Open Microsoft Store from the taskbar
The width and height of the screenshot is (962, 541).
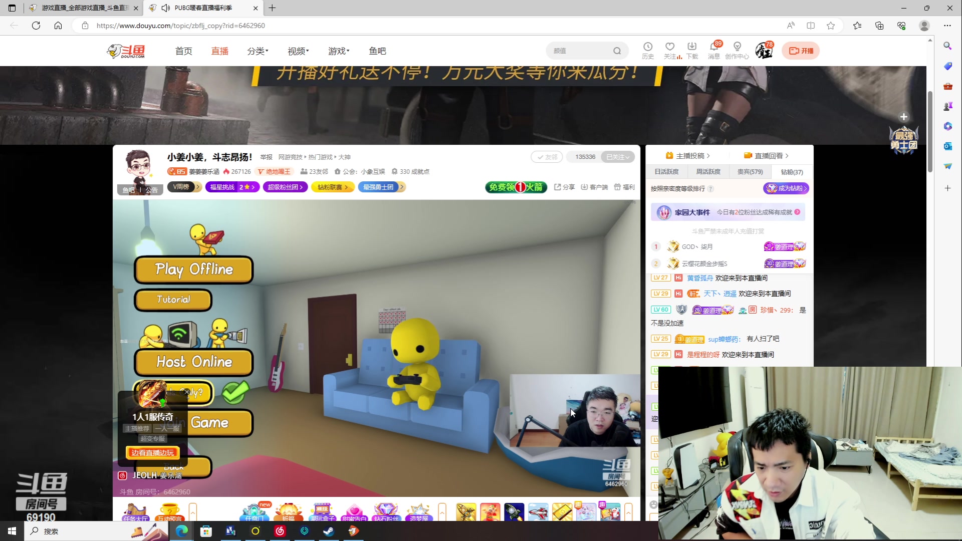(x=206, y=531)
